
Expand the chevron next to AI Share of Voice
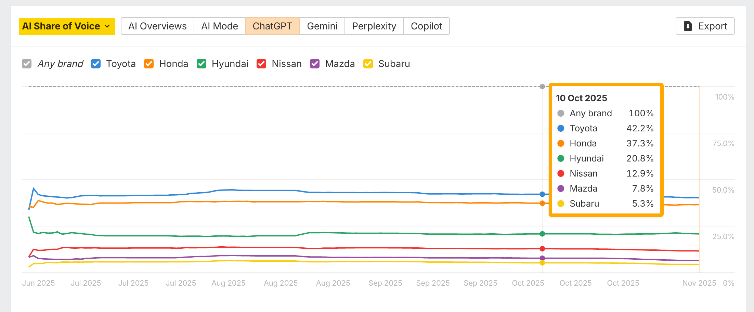pos(107,26)
